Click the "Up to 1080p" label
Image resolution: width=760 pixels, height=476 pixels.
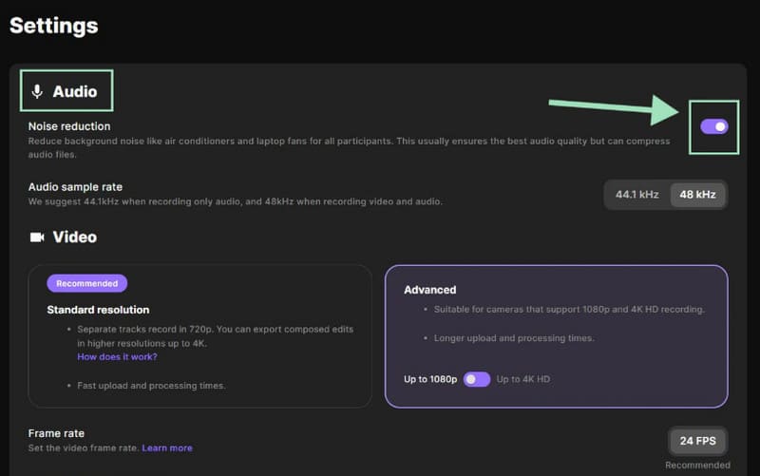click(430, 379)
